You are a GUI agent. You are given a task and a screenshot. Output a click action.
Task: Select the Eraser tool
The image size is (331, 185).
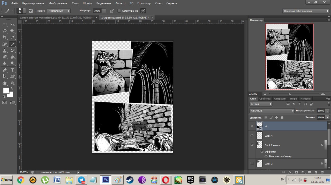coord(5,57)
